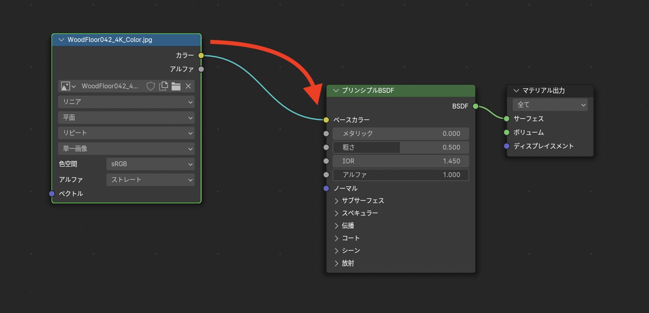This screenshot has height=313, width=649.
Task: Open the リニア interpolation dropdown
Action: coord(126,102)
